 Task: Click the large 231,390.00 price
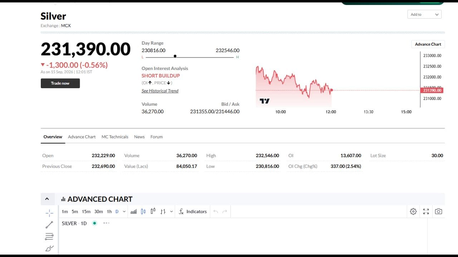click(86, 49)
